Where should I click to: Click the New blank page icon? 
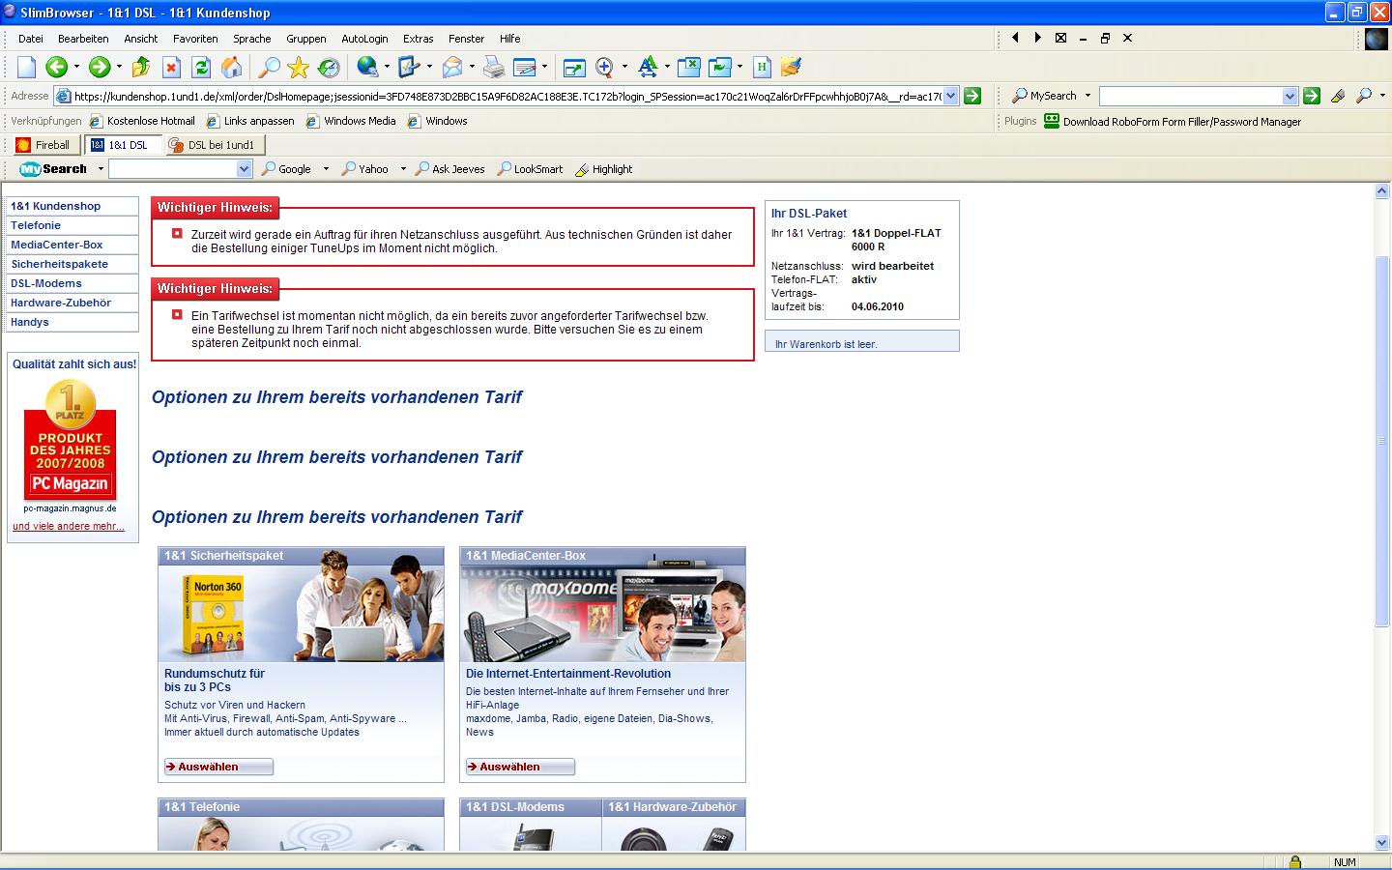click(26, 67)
